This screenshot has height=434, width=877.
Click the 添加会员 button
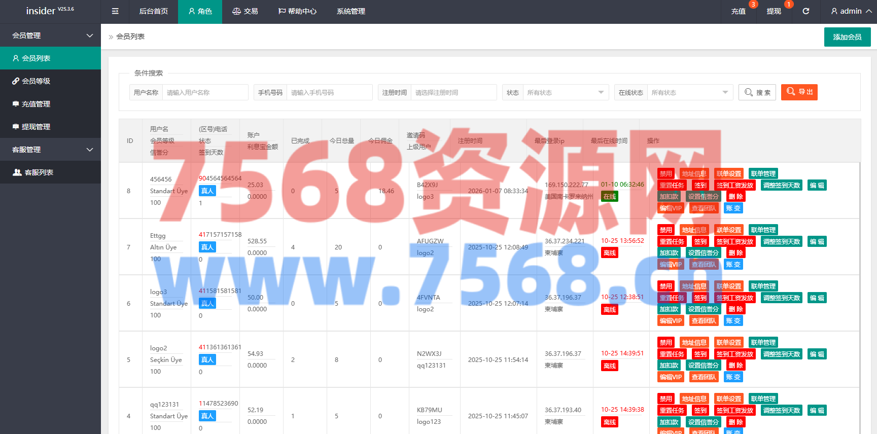[847, 37]
